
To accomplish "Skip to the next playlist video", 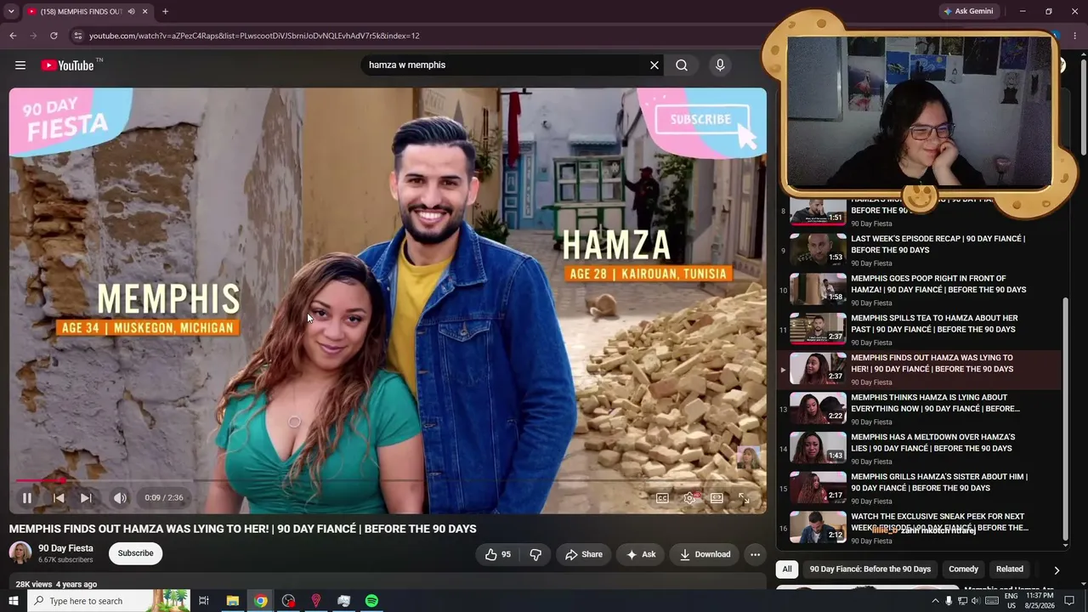I will coord(86,498).
